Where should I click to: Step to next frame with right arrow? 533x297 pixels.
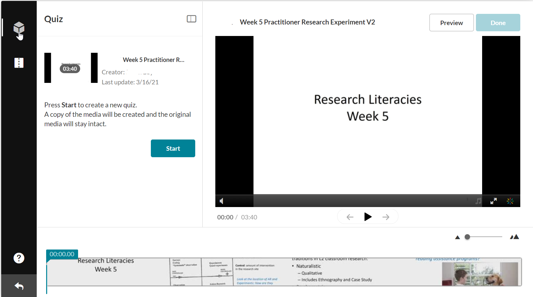pyautogui.click(x=386, y=217)
